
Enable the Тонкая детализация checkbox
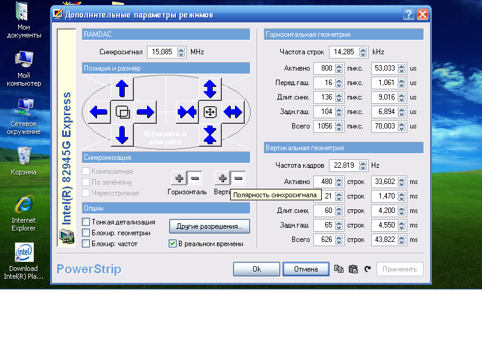pos(86,222)
